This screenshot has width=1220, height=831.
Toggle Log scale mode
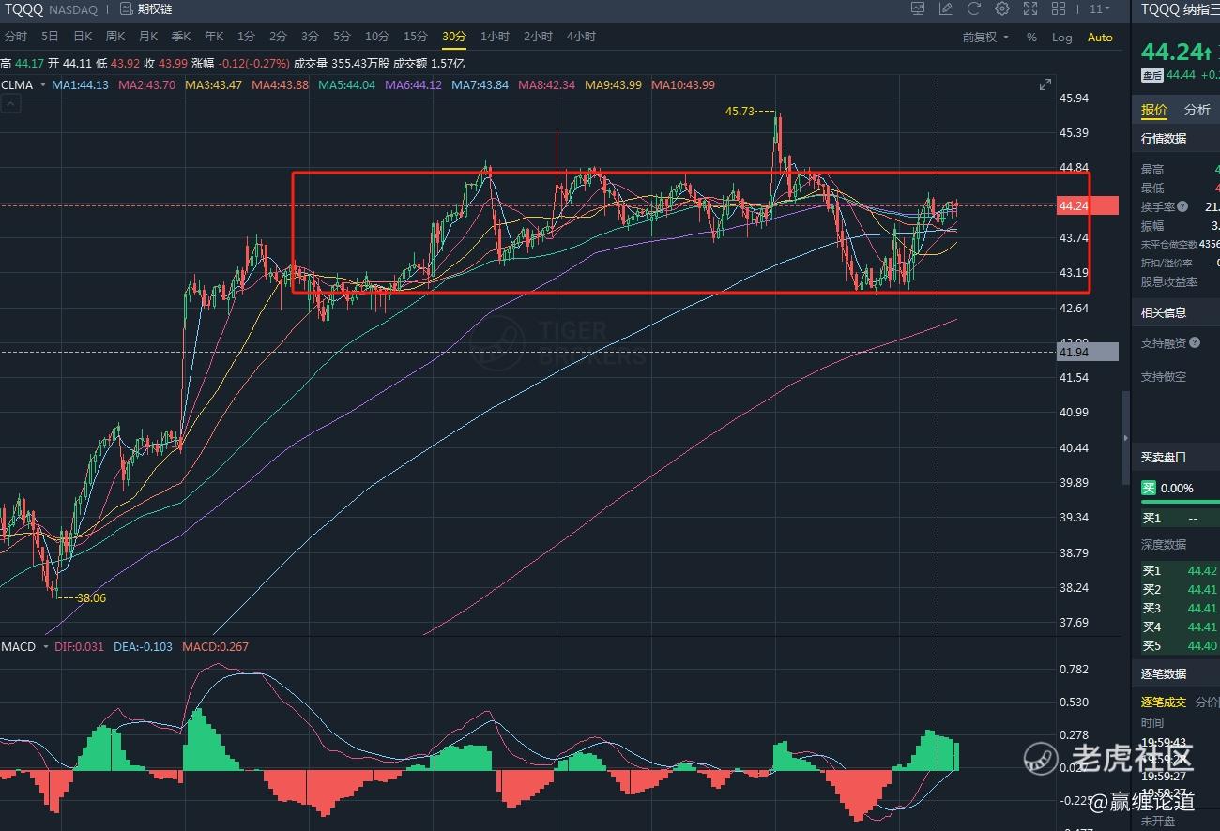point(1062,38)
